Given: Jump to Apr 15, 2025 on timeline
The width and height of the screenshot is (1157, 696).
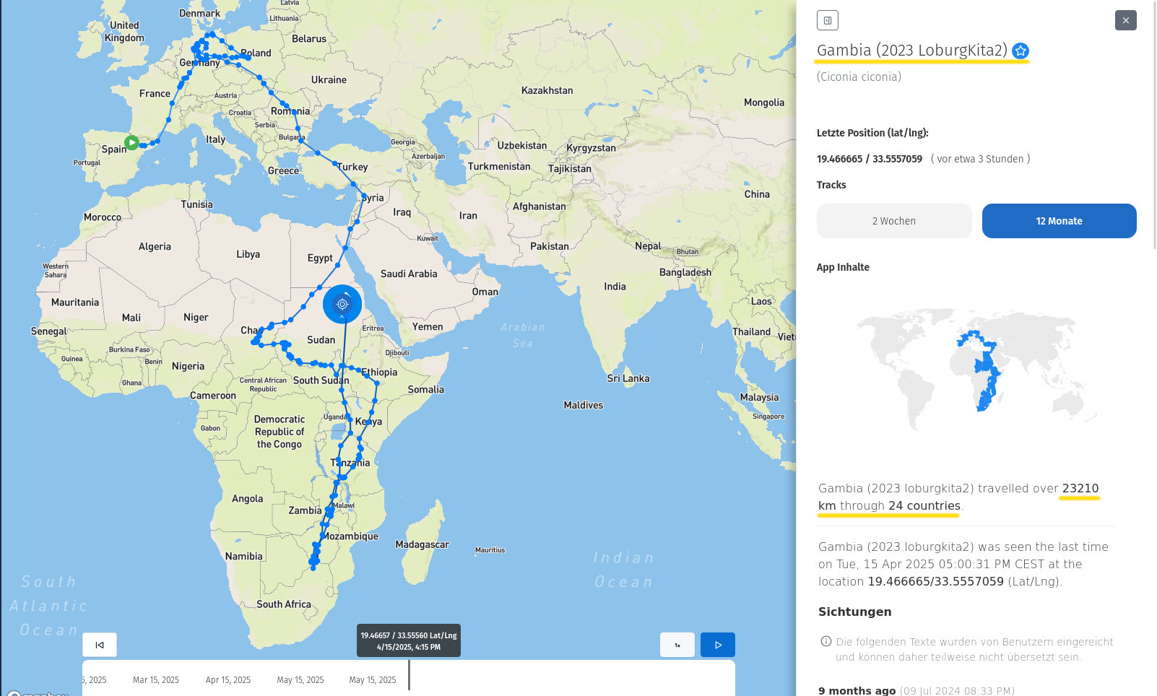Looking at the screenshot, I should point(228,680).
